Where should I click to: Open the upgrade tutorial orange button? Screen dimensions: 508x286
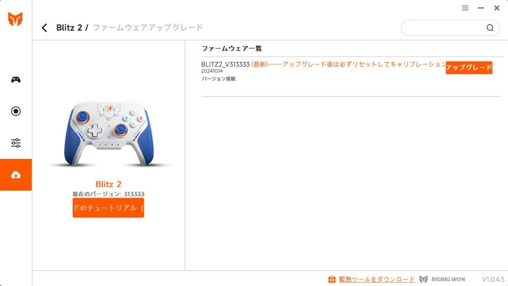[108, 208]
